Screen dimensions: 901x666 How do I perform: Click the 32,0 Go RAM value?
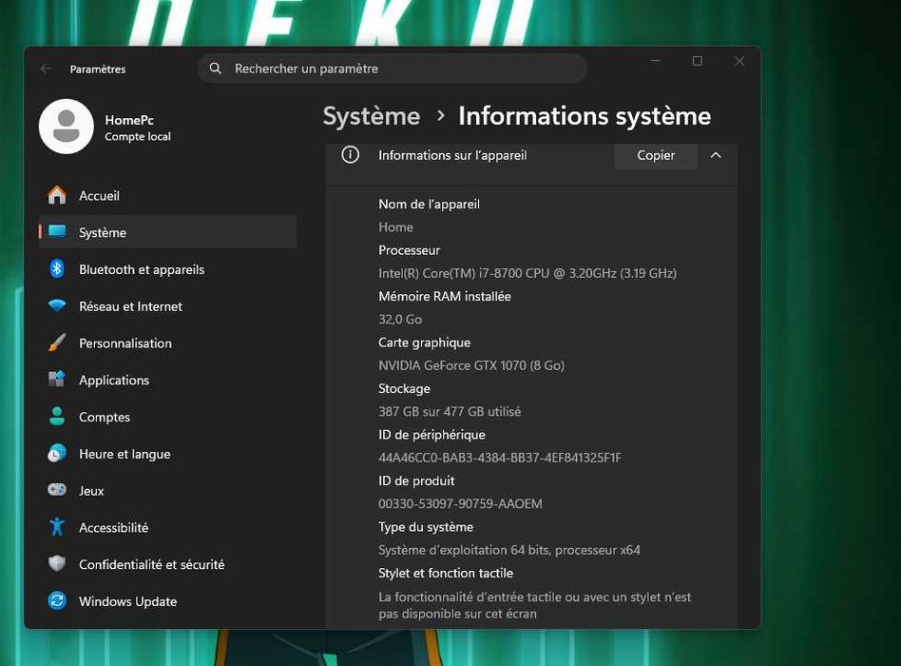(400, 319)
